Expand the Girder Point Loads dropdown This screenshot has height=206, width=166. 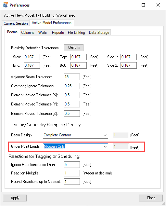(75, 147)
